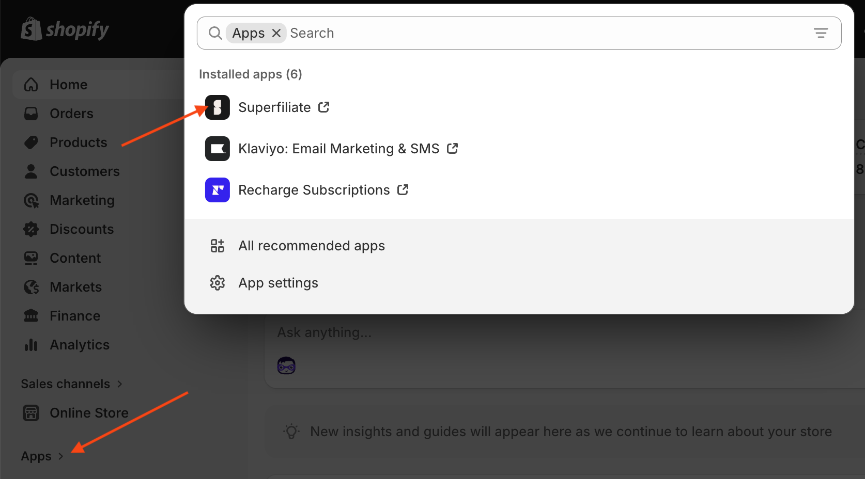Click the Discounts badge icon
Viewport: 865px width, 479px height.
(x=31, y=229)
